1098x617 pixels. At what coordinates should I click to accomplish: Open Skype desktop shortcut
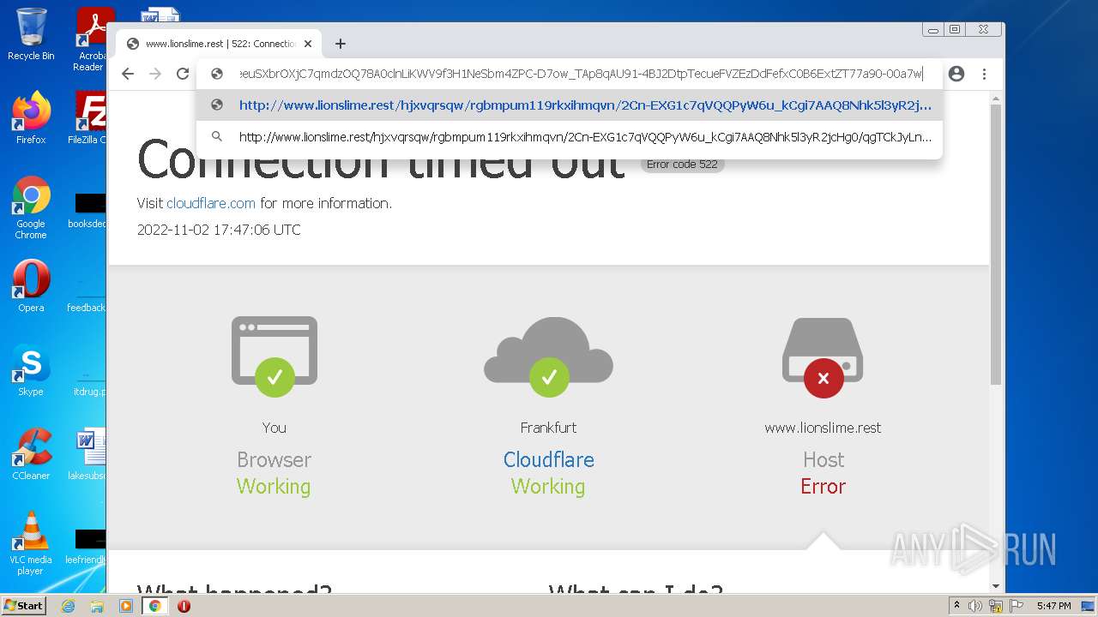(31, 370)
